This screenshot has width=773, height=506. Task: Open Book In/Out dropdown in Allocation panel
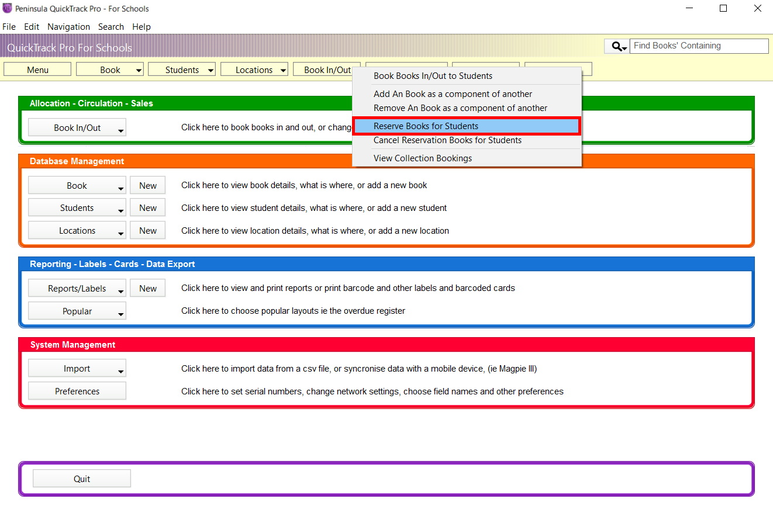(77, 127)
